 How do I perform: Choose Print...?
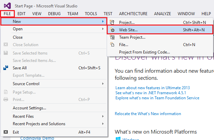pos(53,100)
